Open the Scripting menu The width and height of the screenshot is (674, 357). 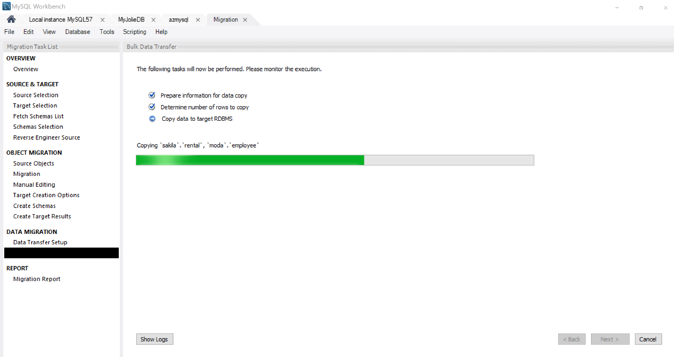(x=135, y=32)
